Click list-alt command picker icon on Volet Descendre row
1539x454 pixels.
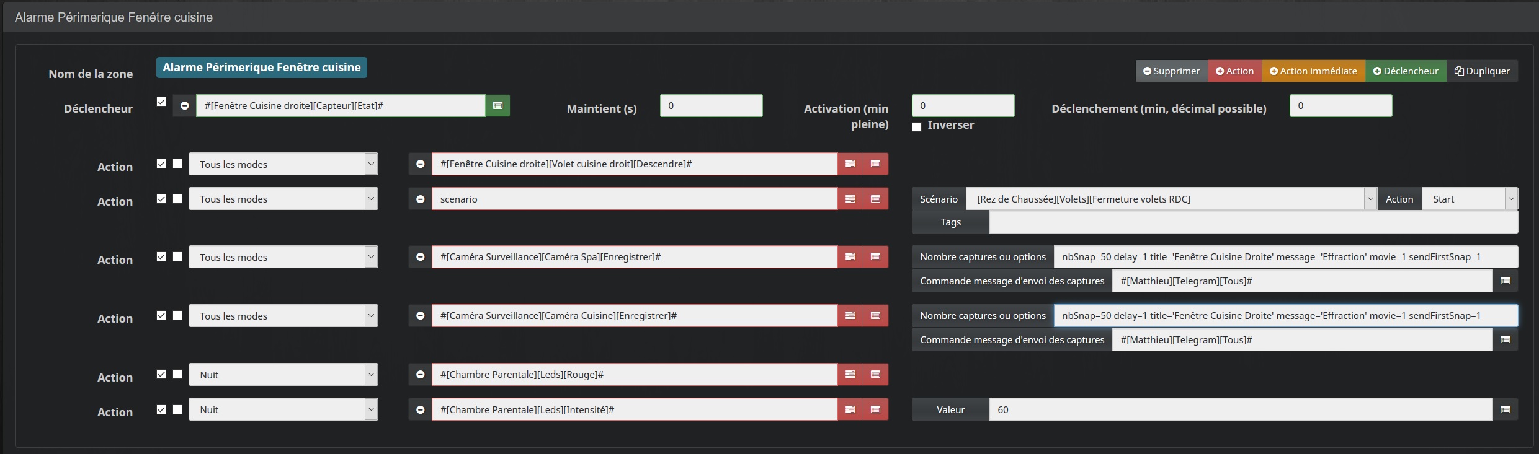pos(876,164)
